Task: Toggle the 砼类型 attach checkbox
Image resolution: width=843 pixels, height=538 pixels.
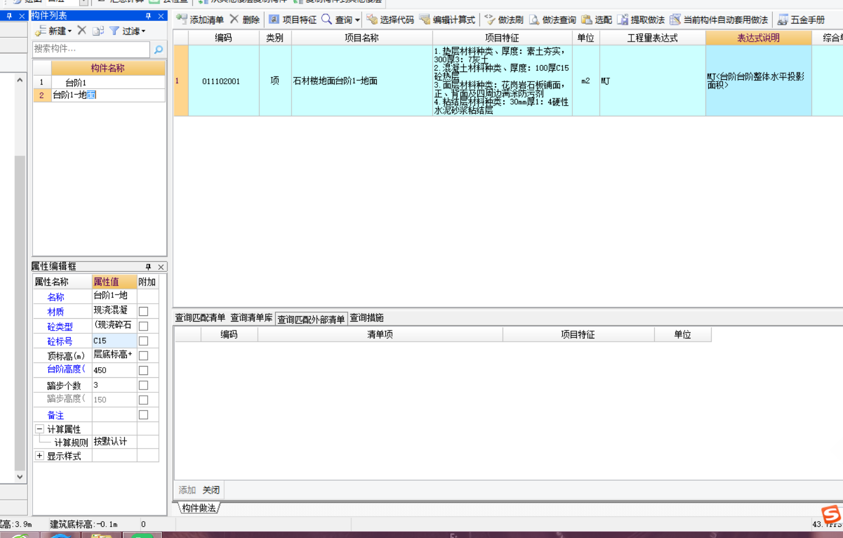Action: coord(144,326)
